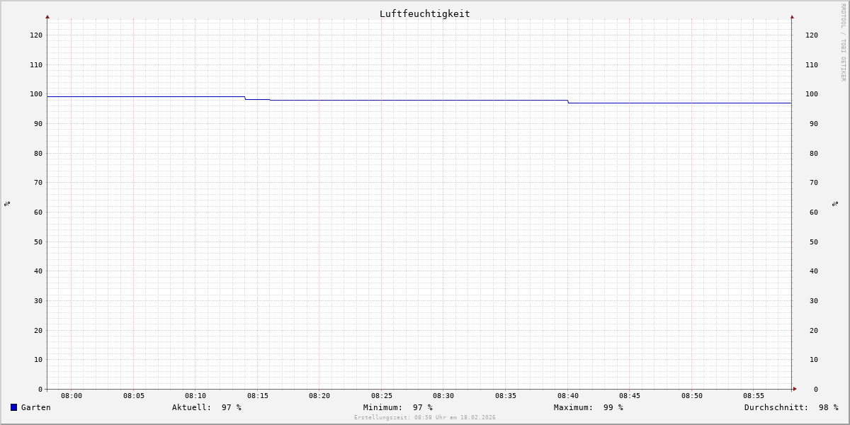Select the Garten legend label

(36, 407)
